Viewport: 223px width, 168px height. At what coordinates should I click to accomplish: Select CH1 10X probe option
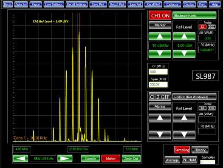click(x=212, y=27)
